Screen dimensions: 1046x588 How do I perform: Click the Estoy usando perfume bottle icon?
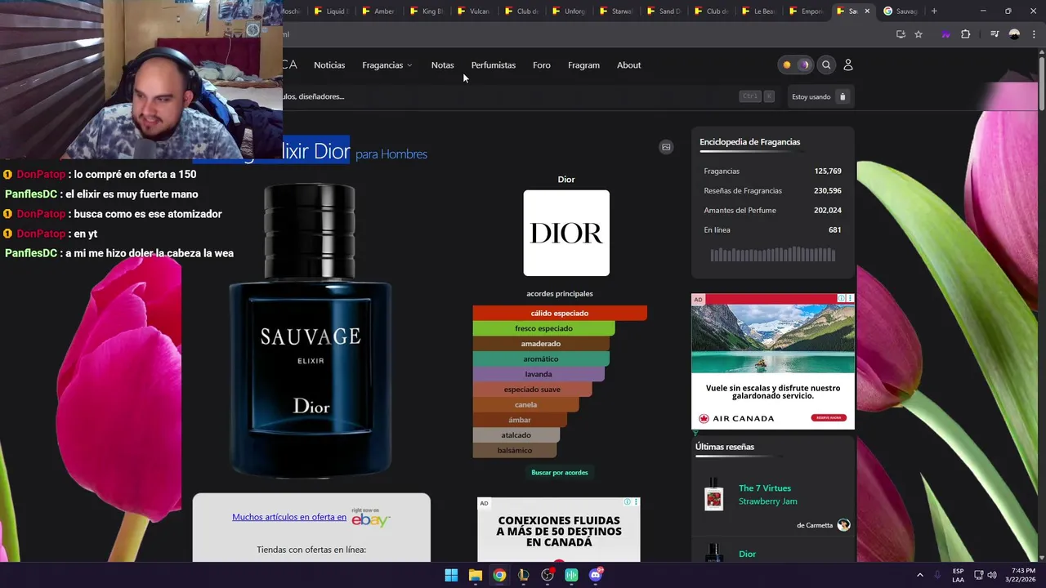(x=843, y=96)
